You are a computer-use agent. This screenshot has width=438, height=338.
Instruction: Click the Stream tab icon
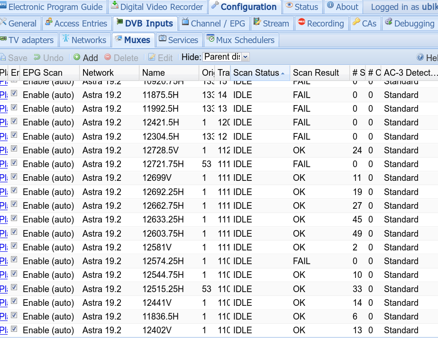pos(257,22)
